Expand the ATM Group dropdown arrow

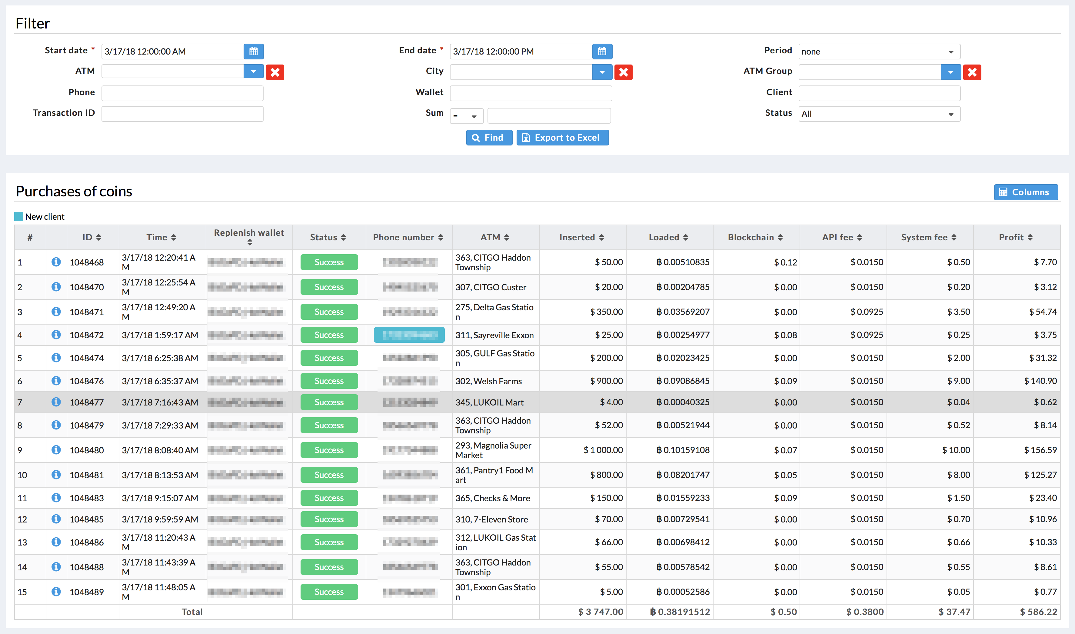pyautogui.click(x=950, y=72)
